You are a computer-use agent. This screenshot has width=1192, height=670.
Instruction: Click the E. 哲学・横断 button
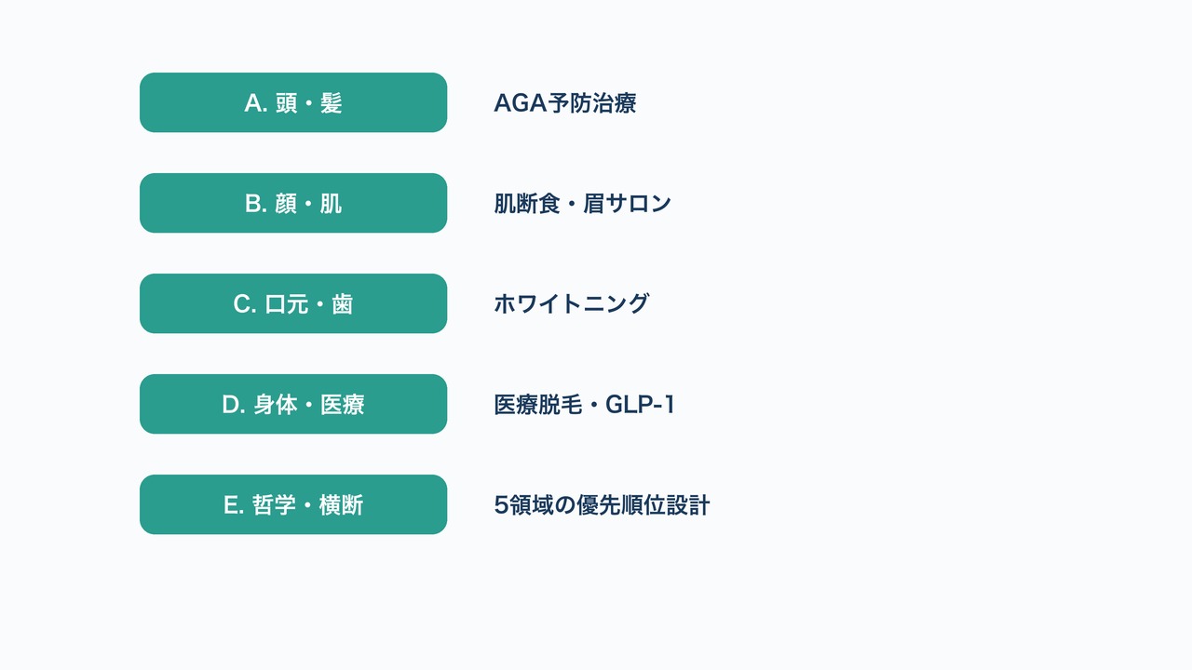[293, 504]
